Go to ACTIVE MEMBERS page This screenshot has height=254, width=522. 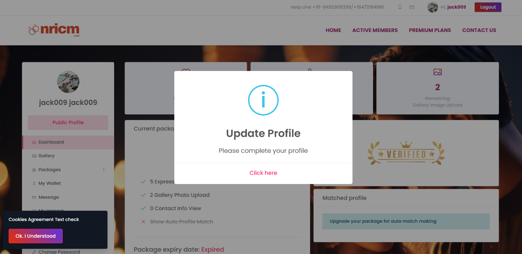375,30
